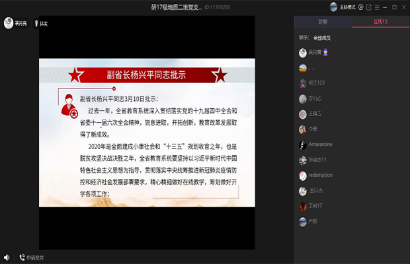Open the 全部成员 display filter dropdown

(x=322, y=38)
